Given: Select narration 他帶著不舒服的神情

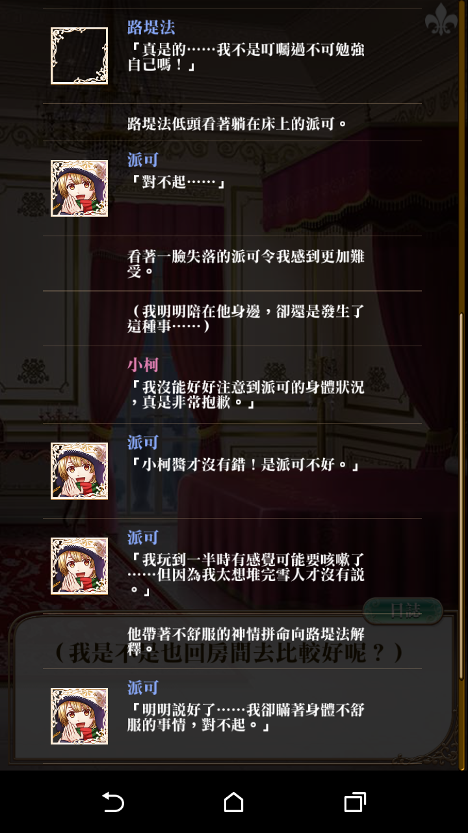Looking at the screenshot, I should [x=246, y=641].
